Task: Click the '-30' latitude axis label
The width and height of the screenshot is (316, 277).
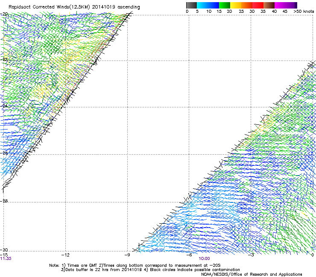Action: click(x=4, y=250)
